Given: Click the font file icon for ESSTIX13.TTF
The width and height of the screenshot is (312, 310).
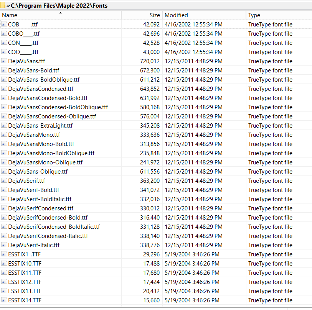Looking at the screenshot, I should (4, 291).
